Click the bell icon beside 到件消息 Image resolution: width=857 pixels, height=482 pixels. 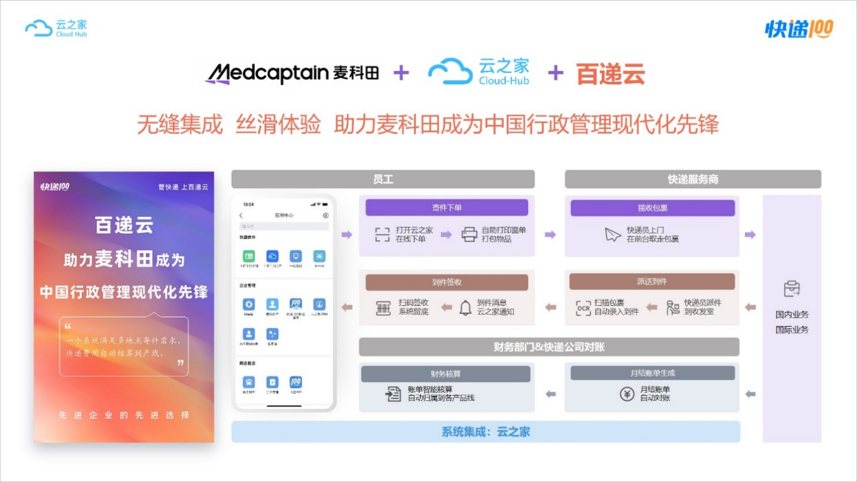click(466, 307)
